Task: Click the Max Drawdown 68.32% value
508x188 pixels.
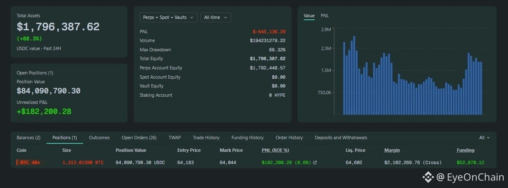Action: 277,50
